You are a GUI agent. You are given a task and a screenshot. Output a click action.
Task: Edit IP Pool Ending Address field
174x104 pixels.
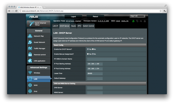[x=95, y=69]
